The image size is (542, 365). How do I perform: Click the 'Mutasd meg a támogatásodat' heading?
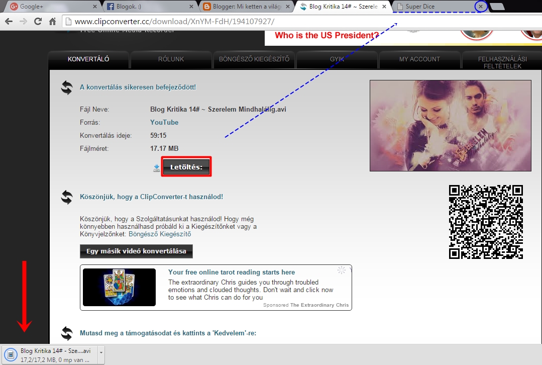point(168,333)
